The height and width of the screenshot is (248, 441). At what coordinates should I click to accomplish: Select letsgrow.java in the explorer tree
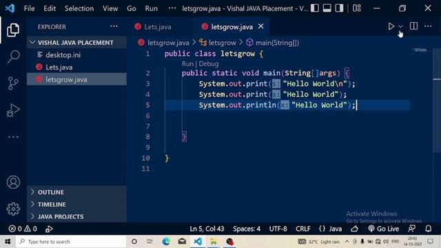pos(76,80)
